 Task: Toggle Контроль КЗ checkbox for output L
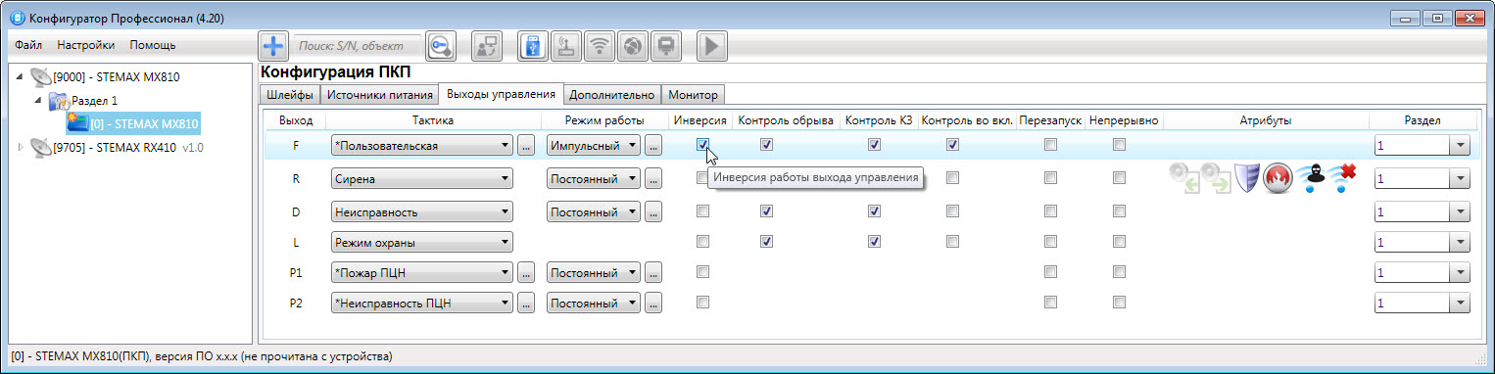(x=874, y=241)
